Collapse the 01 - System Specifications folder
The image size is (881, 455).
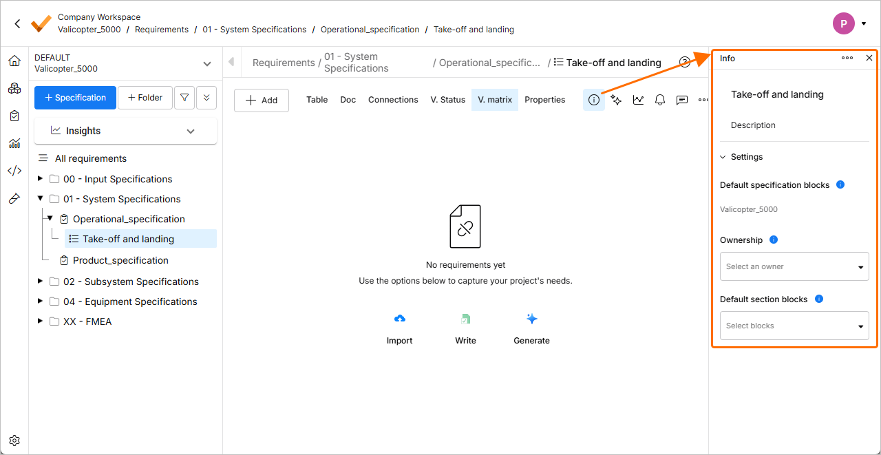tap(41, 198)
